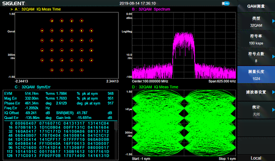Click the IQ Offset value -69.241

point(31,113)
